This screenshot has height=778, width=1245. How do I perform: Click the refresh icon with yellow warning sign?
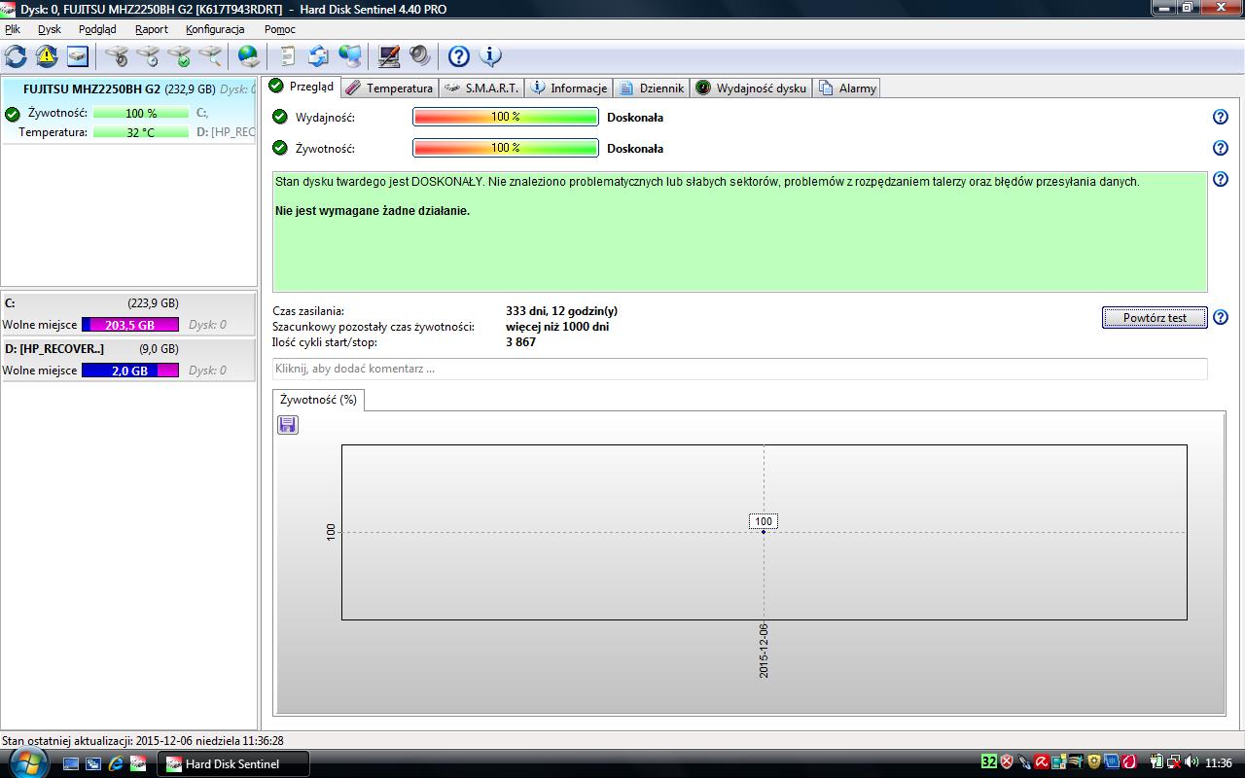pyautogui.click(x=46, y=55)
